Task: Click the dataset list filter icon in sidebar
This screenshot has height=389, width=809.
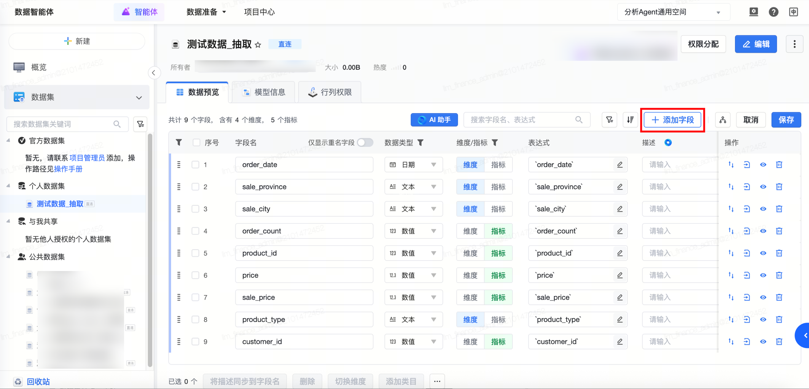Action: tap(140, 124)
